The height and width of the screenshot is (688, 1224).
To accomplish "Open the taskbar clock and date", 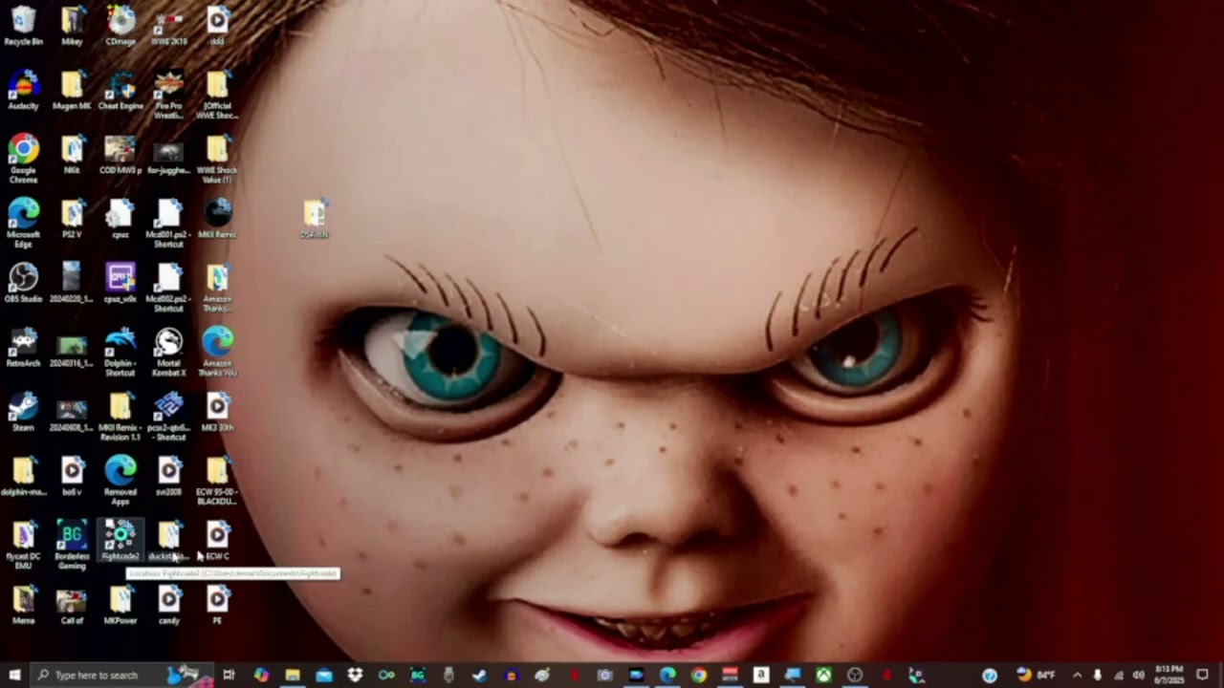I will coord(1168,675).
